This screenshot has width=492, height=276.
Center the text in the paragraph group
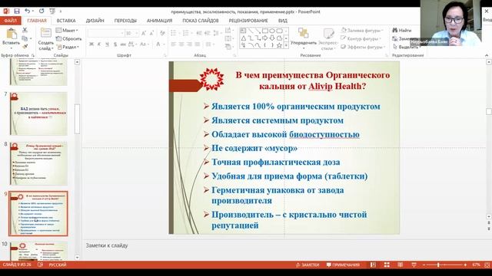(x=181, y=44)
